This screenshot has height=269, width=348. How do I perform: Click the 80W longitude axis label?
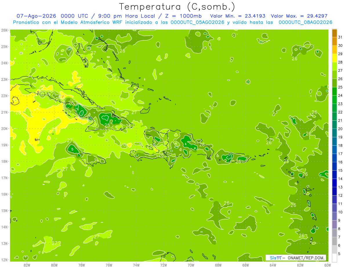[x=54, y=265]
